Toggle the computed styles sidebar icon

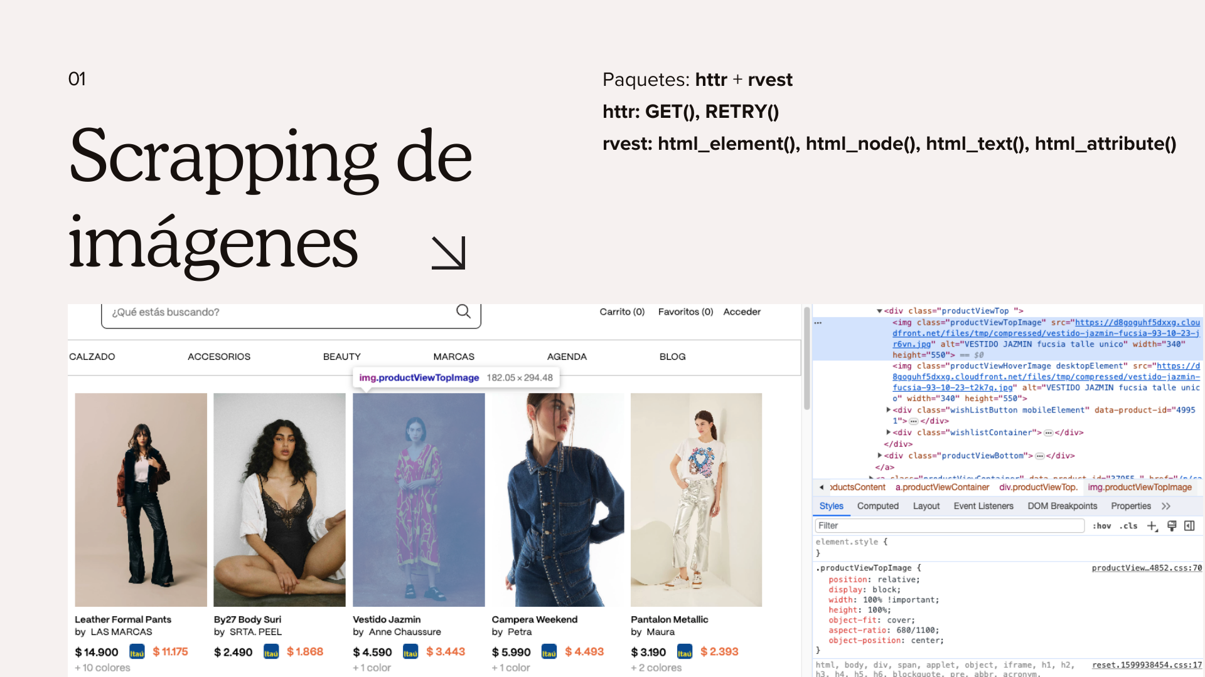(1189, 526)
